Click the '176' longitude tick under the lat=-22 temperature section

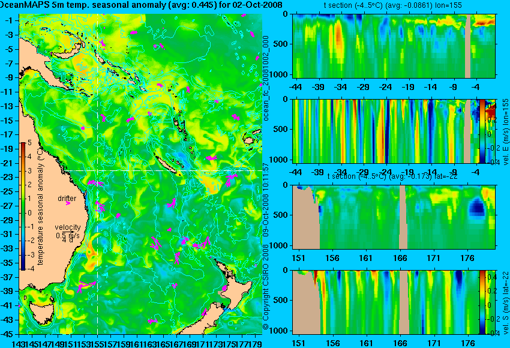(467, 258)
